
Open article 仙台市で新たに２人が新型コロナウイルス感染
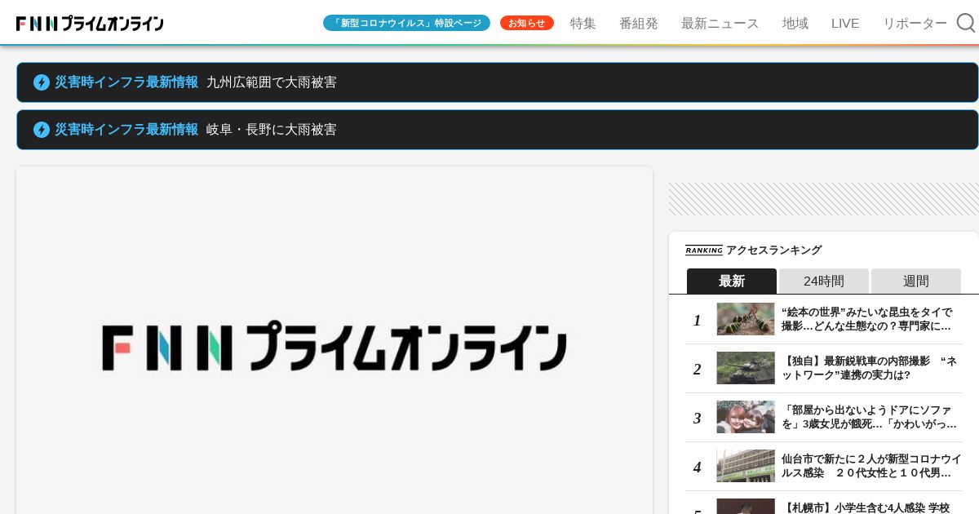click(x=872, y=466)
